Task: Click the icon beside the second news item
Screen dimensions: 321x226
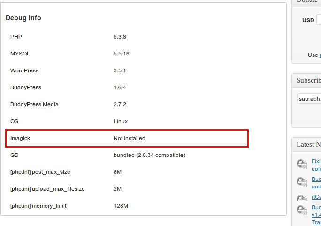Action: [x=301, y=182]
